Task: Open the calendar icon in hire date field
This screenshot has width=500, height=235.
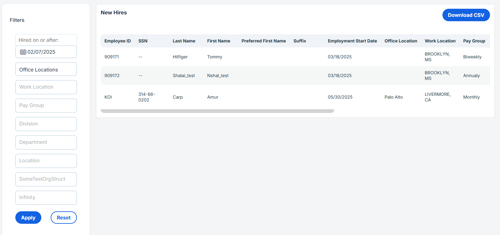Action: [x=23, y=52]
